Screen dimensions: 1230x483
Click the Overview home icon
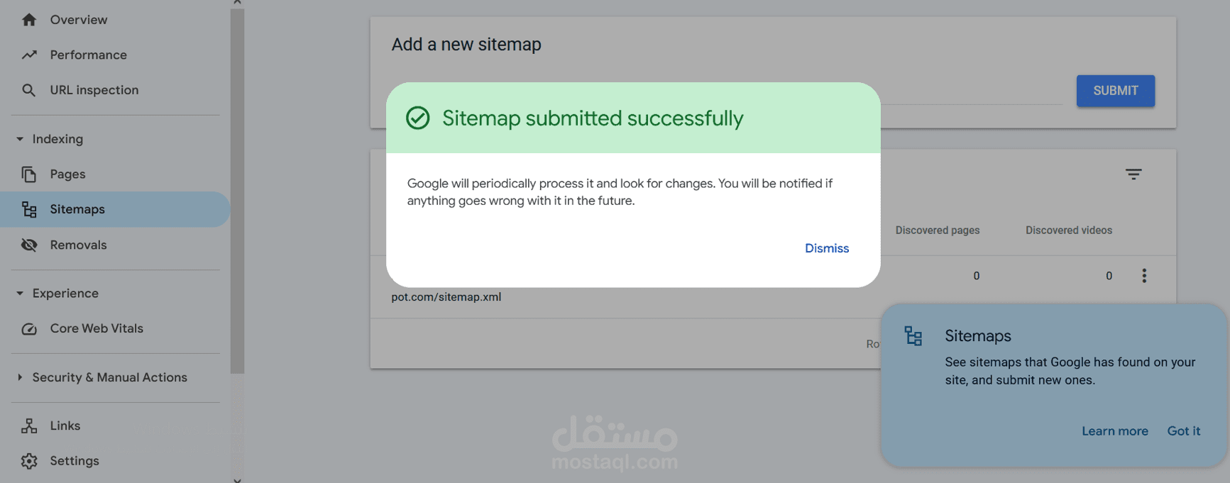pos(29,20)
